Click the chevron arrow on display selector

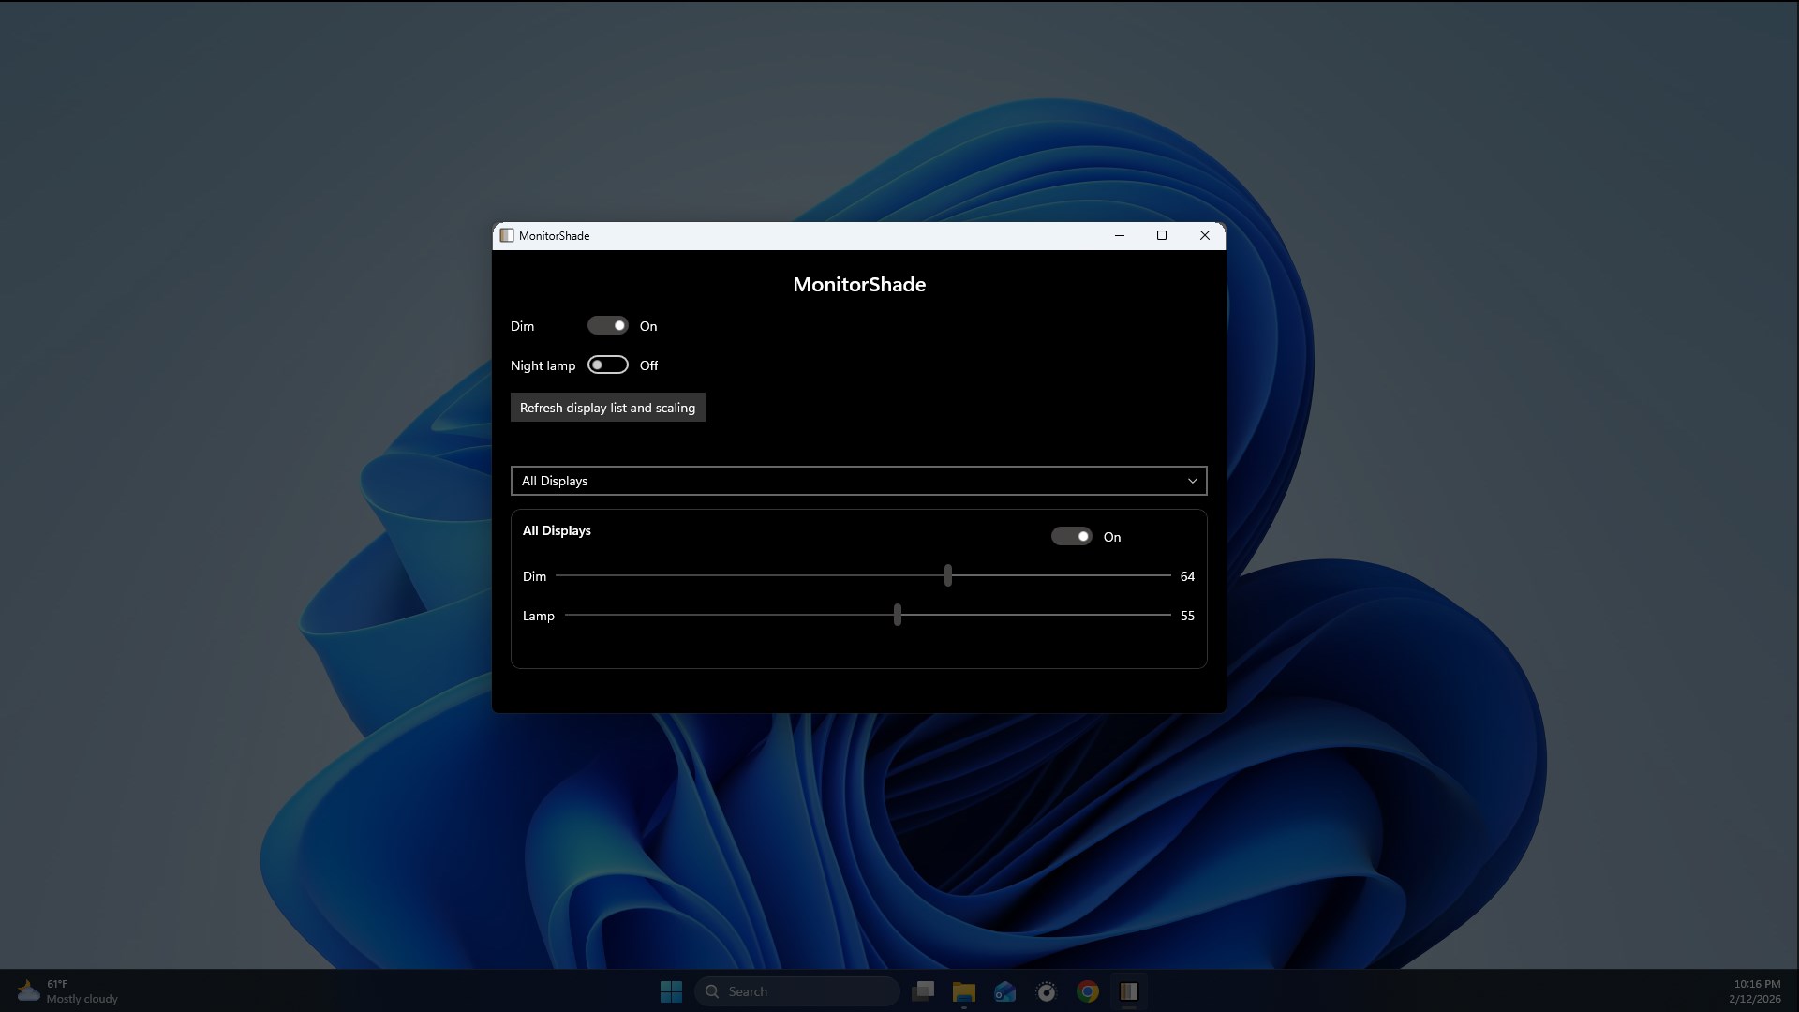pyautogui.click(x=1193, y=481)
